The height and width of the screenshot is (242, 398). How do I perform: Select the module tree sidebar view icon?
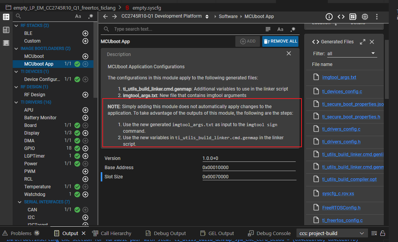tap(6, 17)
